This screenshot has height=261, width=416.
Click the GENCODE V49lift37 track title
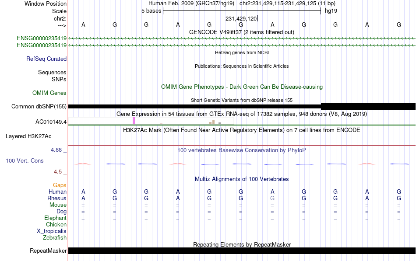tap(241, 32)
